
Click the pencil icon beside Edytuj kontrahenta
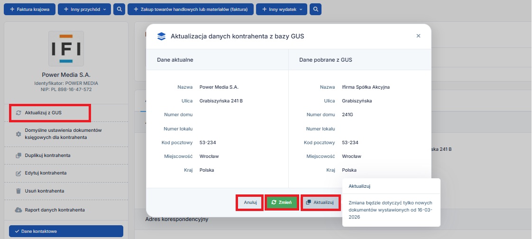pos(18,173)
